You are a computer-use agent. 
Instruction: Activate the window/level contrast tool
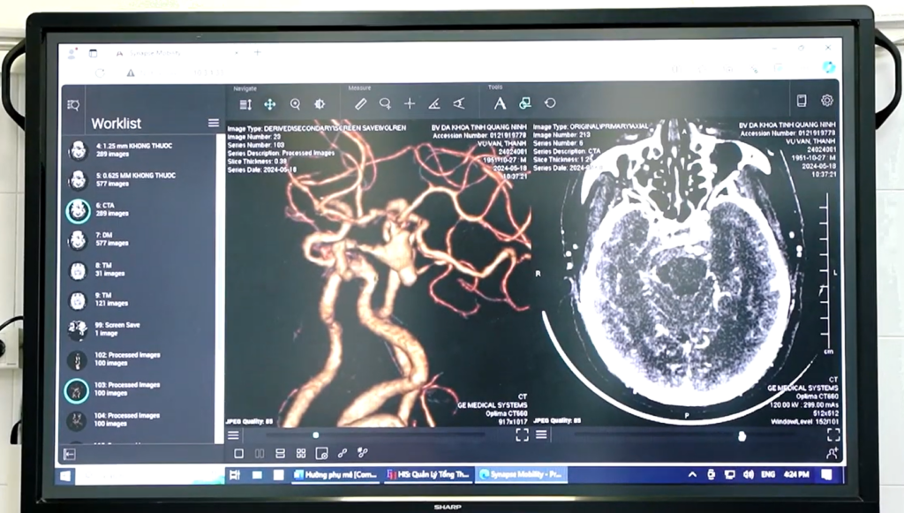320,104
